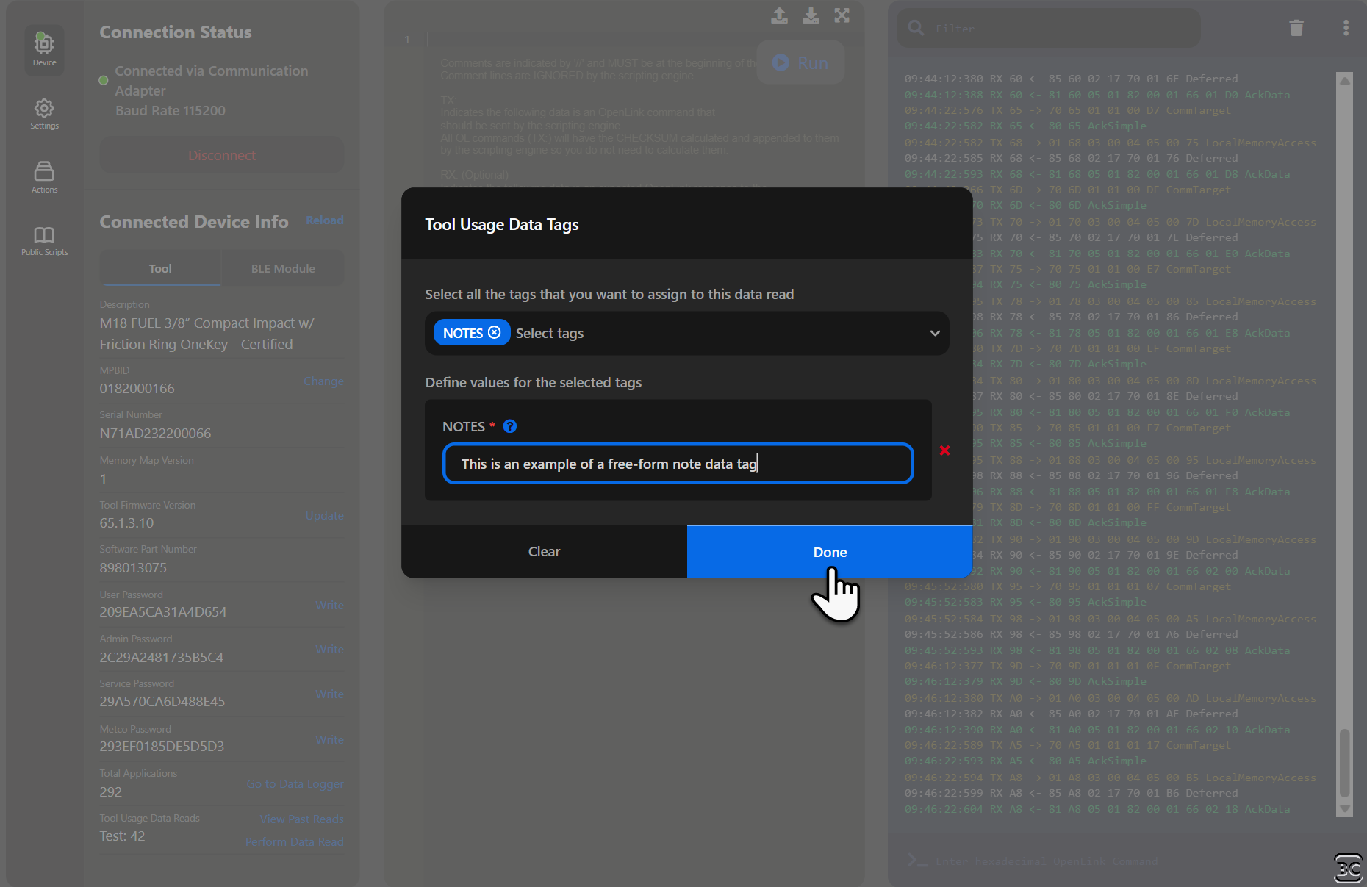Click log line 09:44:12:380 RX 60 Deferred
1367x887 pixels.
point(1071,79)
